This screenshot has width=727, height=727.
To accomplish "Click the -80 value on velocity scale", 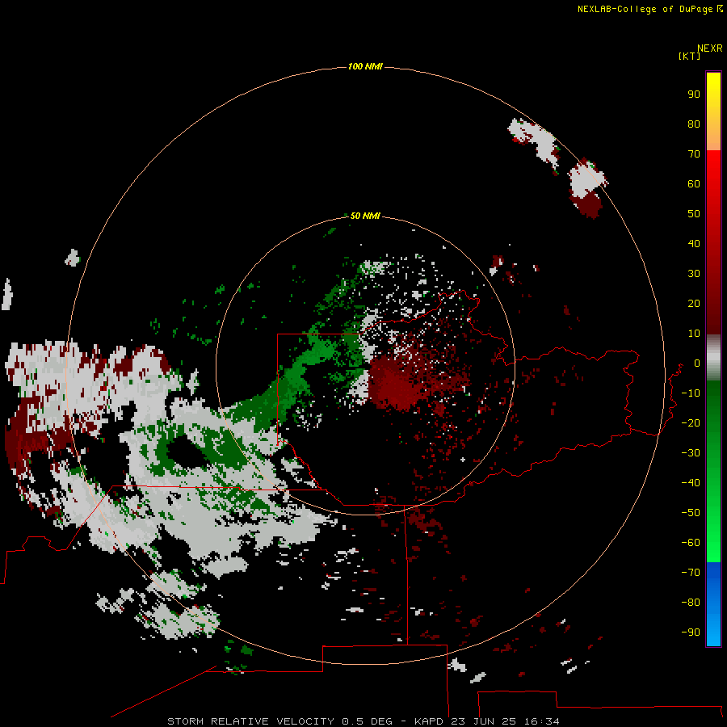I will (x=691, y=603).
